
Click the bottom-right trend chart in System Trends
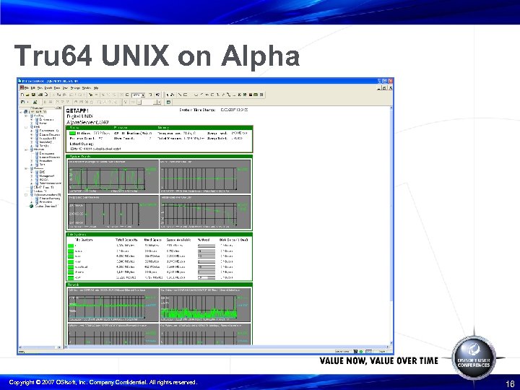coord(205,212)
